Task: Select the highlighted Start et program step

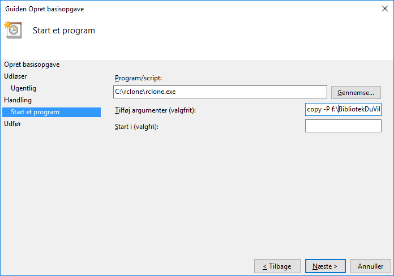Action: (52, 112)
